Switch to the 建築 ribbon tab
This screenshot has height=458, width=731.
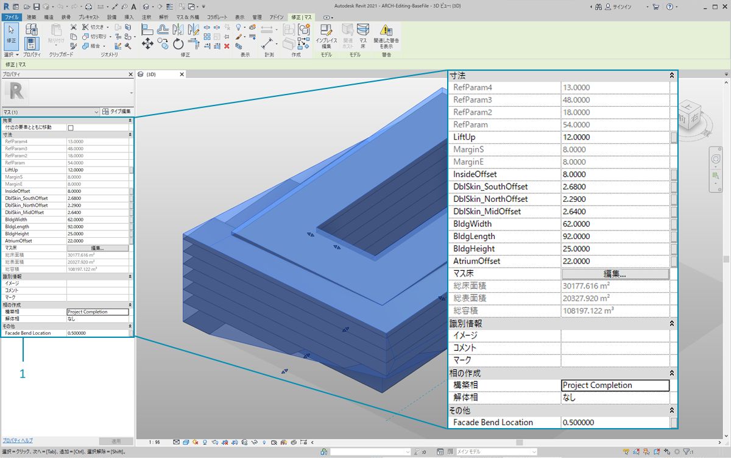tap(31, 17)
